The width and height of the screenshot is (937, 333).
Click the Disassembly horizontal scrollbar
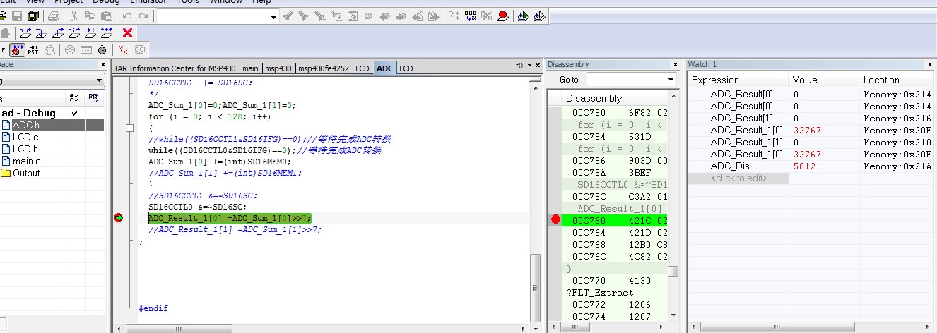(x=608, y=327)
